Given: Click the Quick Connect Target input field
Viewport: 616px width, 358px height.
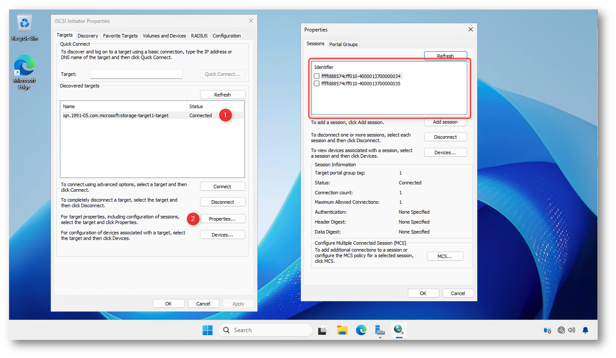Looking at the screenshot, I should click(x=136, y=74).
